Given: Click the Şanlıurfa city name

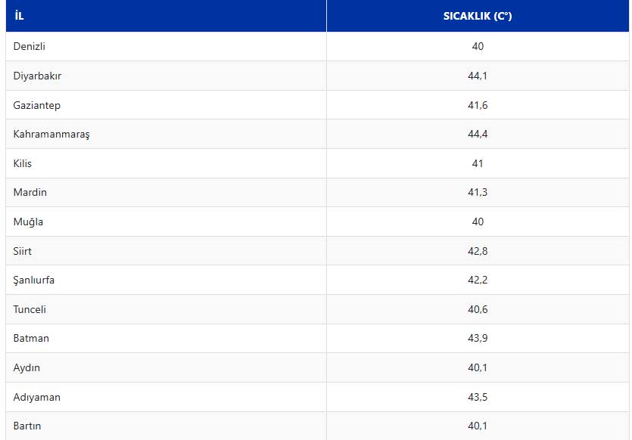Looking at the screenshot, I should click(x=33, y=280).
